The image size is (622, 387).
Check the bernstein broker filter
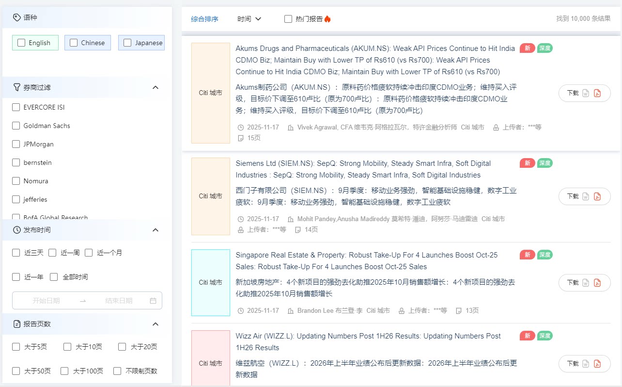pos(16,162)
